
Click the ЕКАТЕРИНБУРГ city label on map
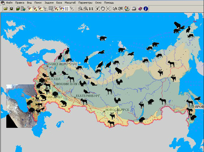pos(88,95)
